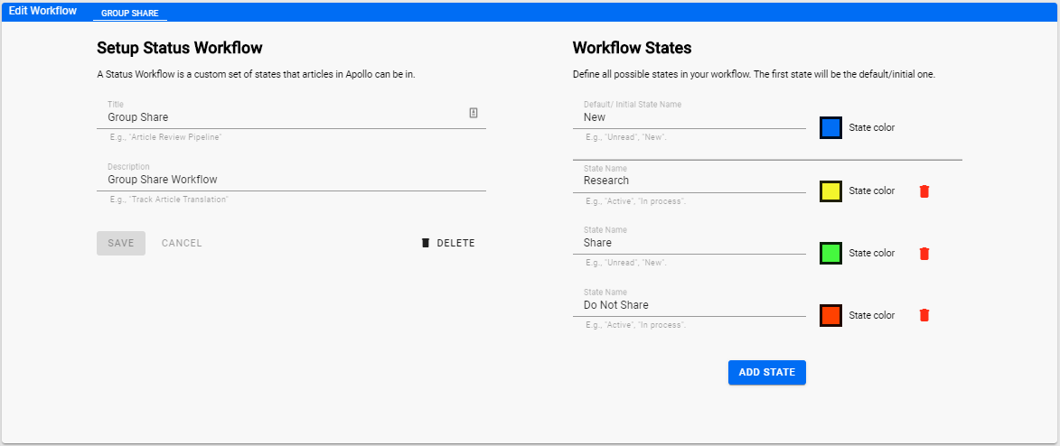This screenshot has height=446, width=1060.
Task: Open orange color swatch for Do Not Share
Action: coord(830,316)
